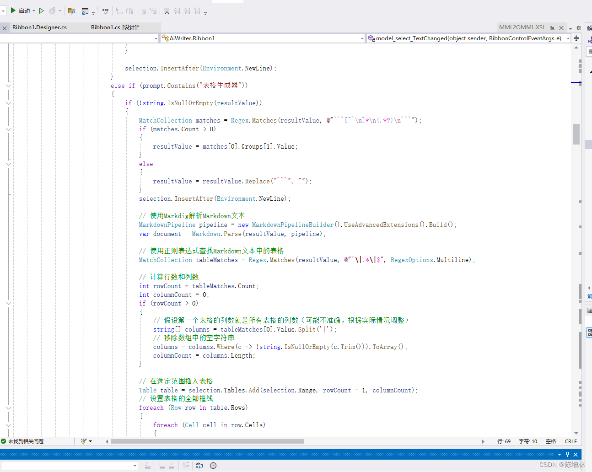
Task: Open the output source combo box
Action: pyautogui.click(x=70, y=466)
